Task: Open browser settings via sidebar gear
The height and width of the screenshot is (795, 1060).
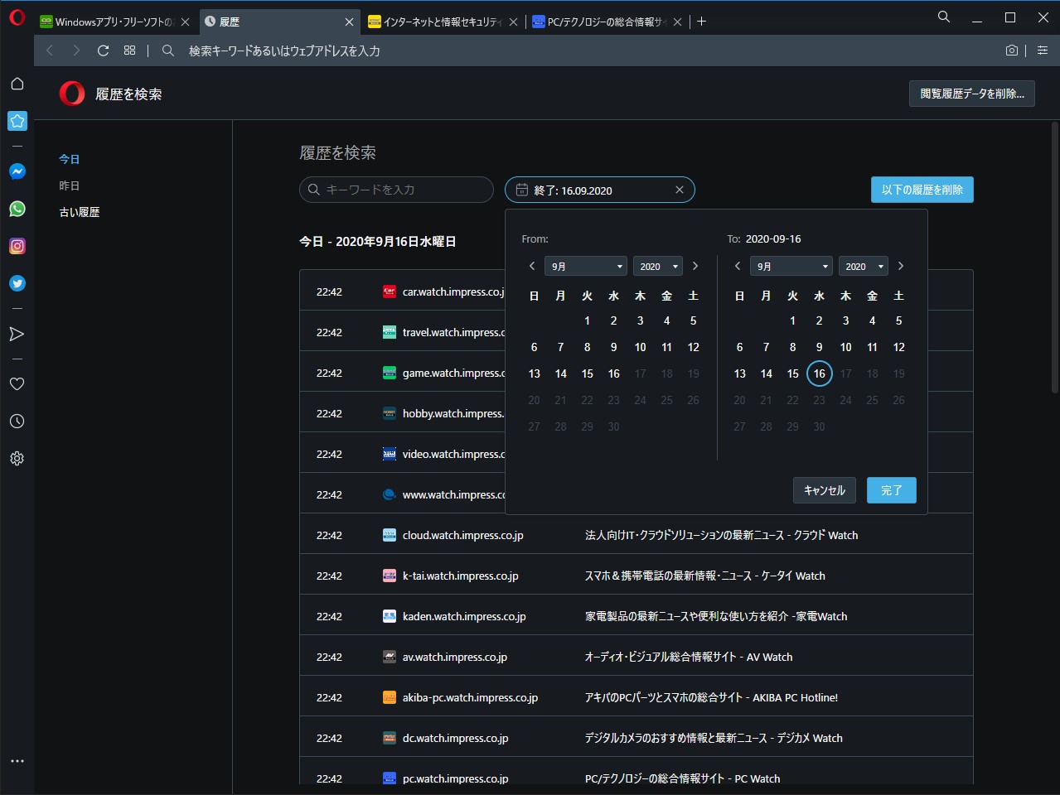Action: coord(17,458)
